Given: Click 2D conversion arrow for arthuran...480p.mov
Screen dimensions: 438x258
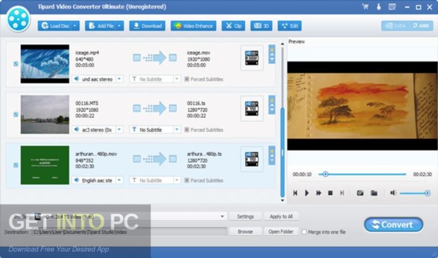Looking at the screenshot, I should (x=155, y=159).
